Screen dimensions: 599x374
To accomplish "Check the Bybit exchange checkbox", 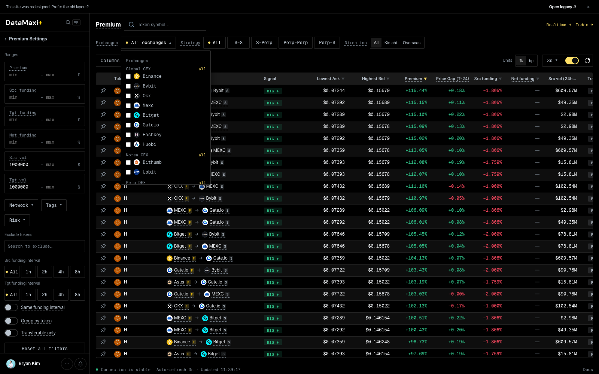I will (128, 86).
